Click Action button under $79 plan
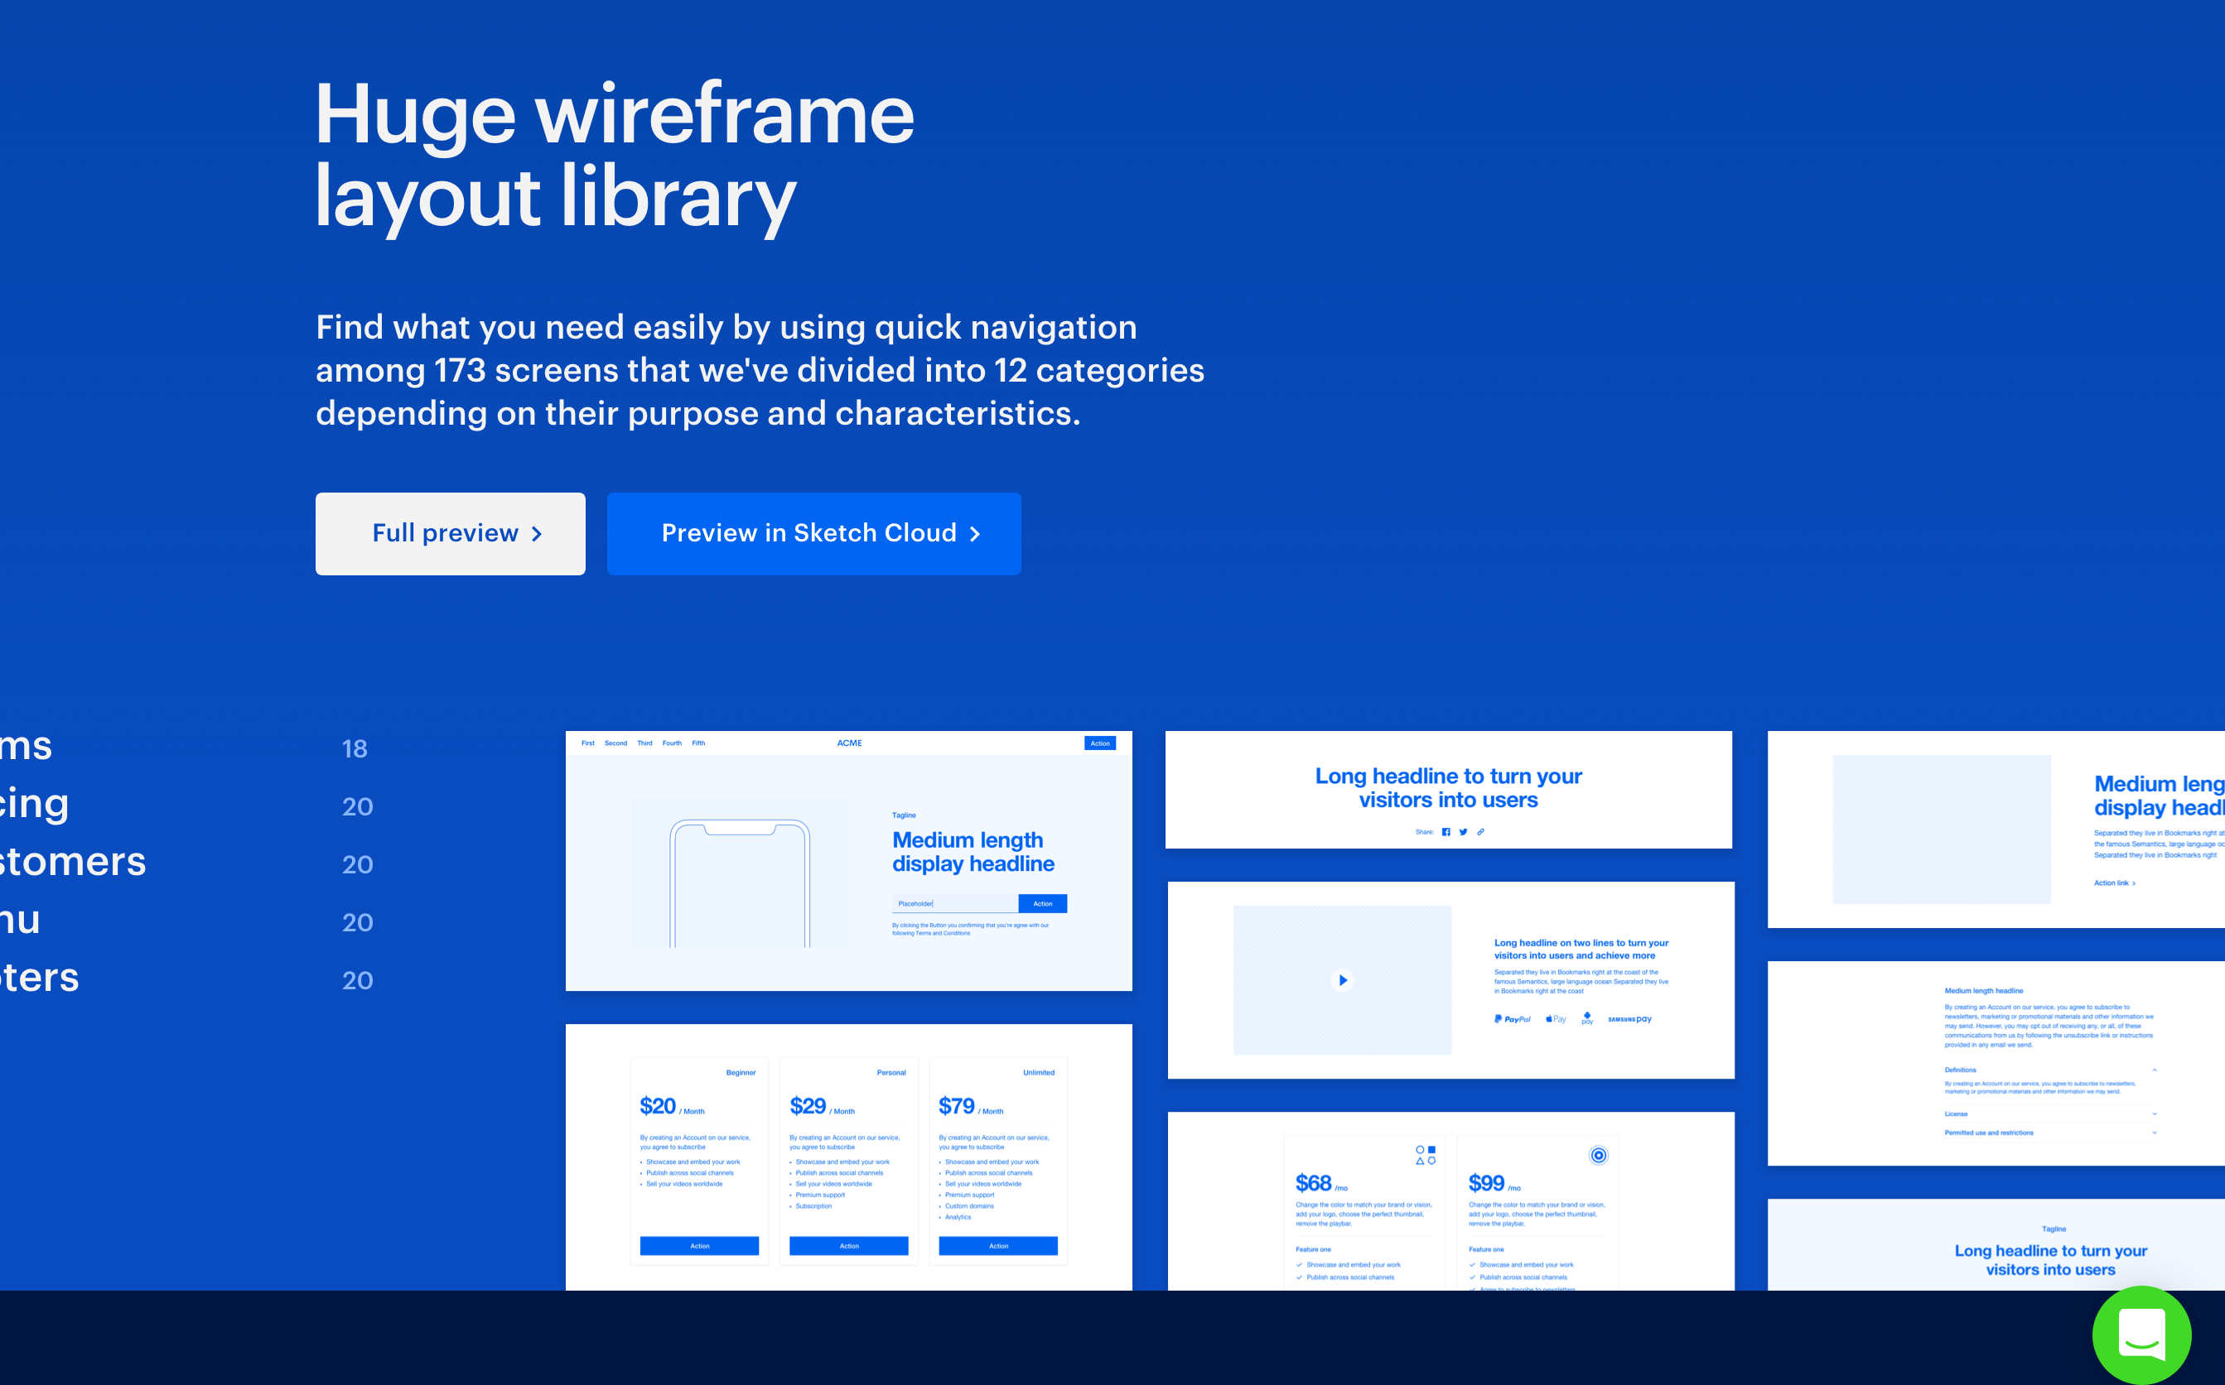Image resolution: width=2225 pixels, height=1385 pixels. coord(998,1246)
